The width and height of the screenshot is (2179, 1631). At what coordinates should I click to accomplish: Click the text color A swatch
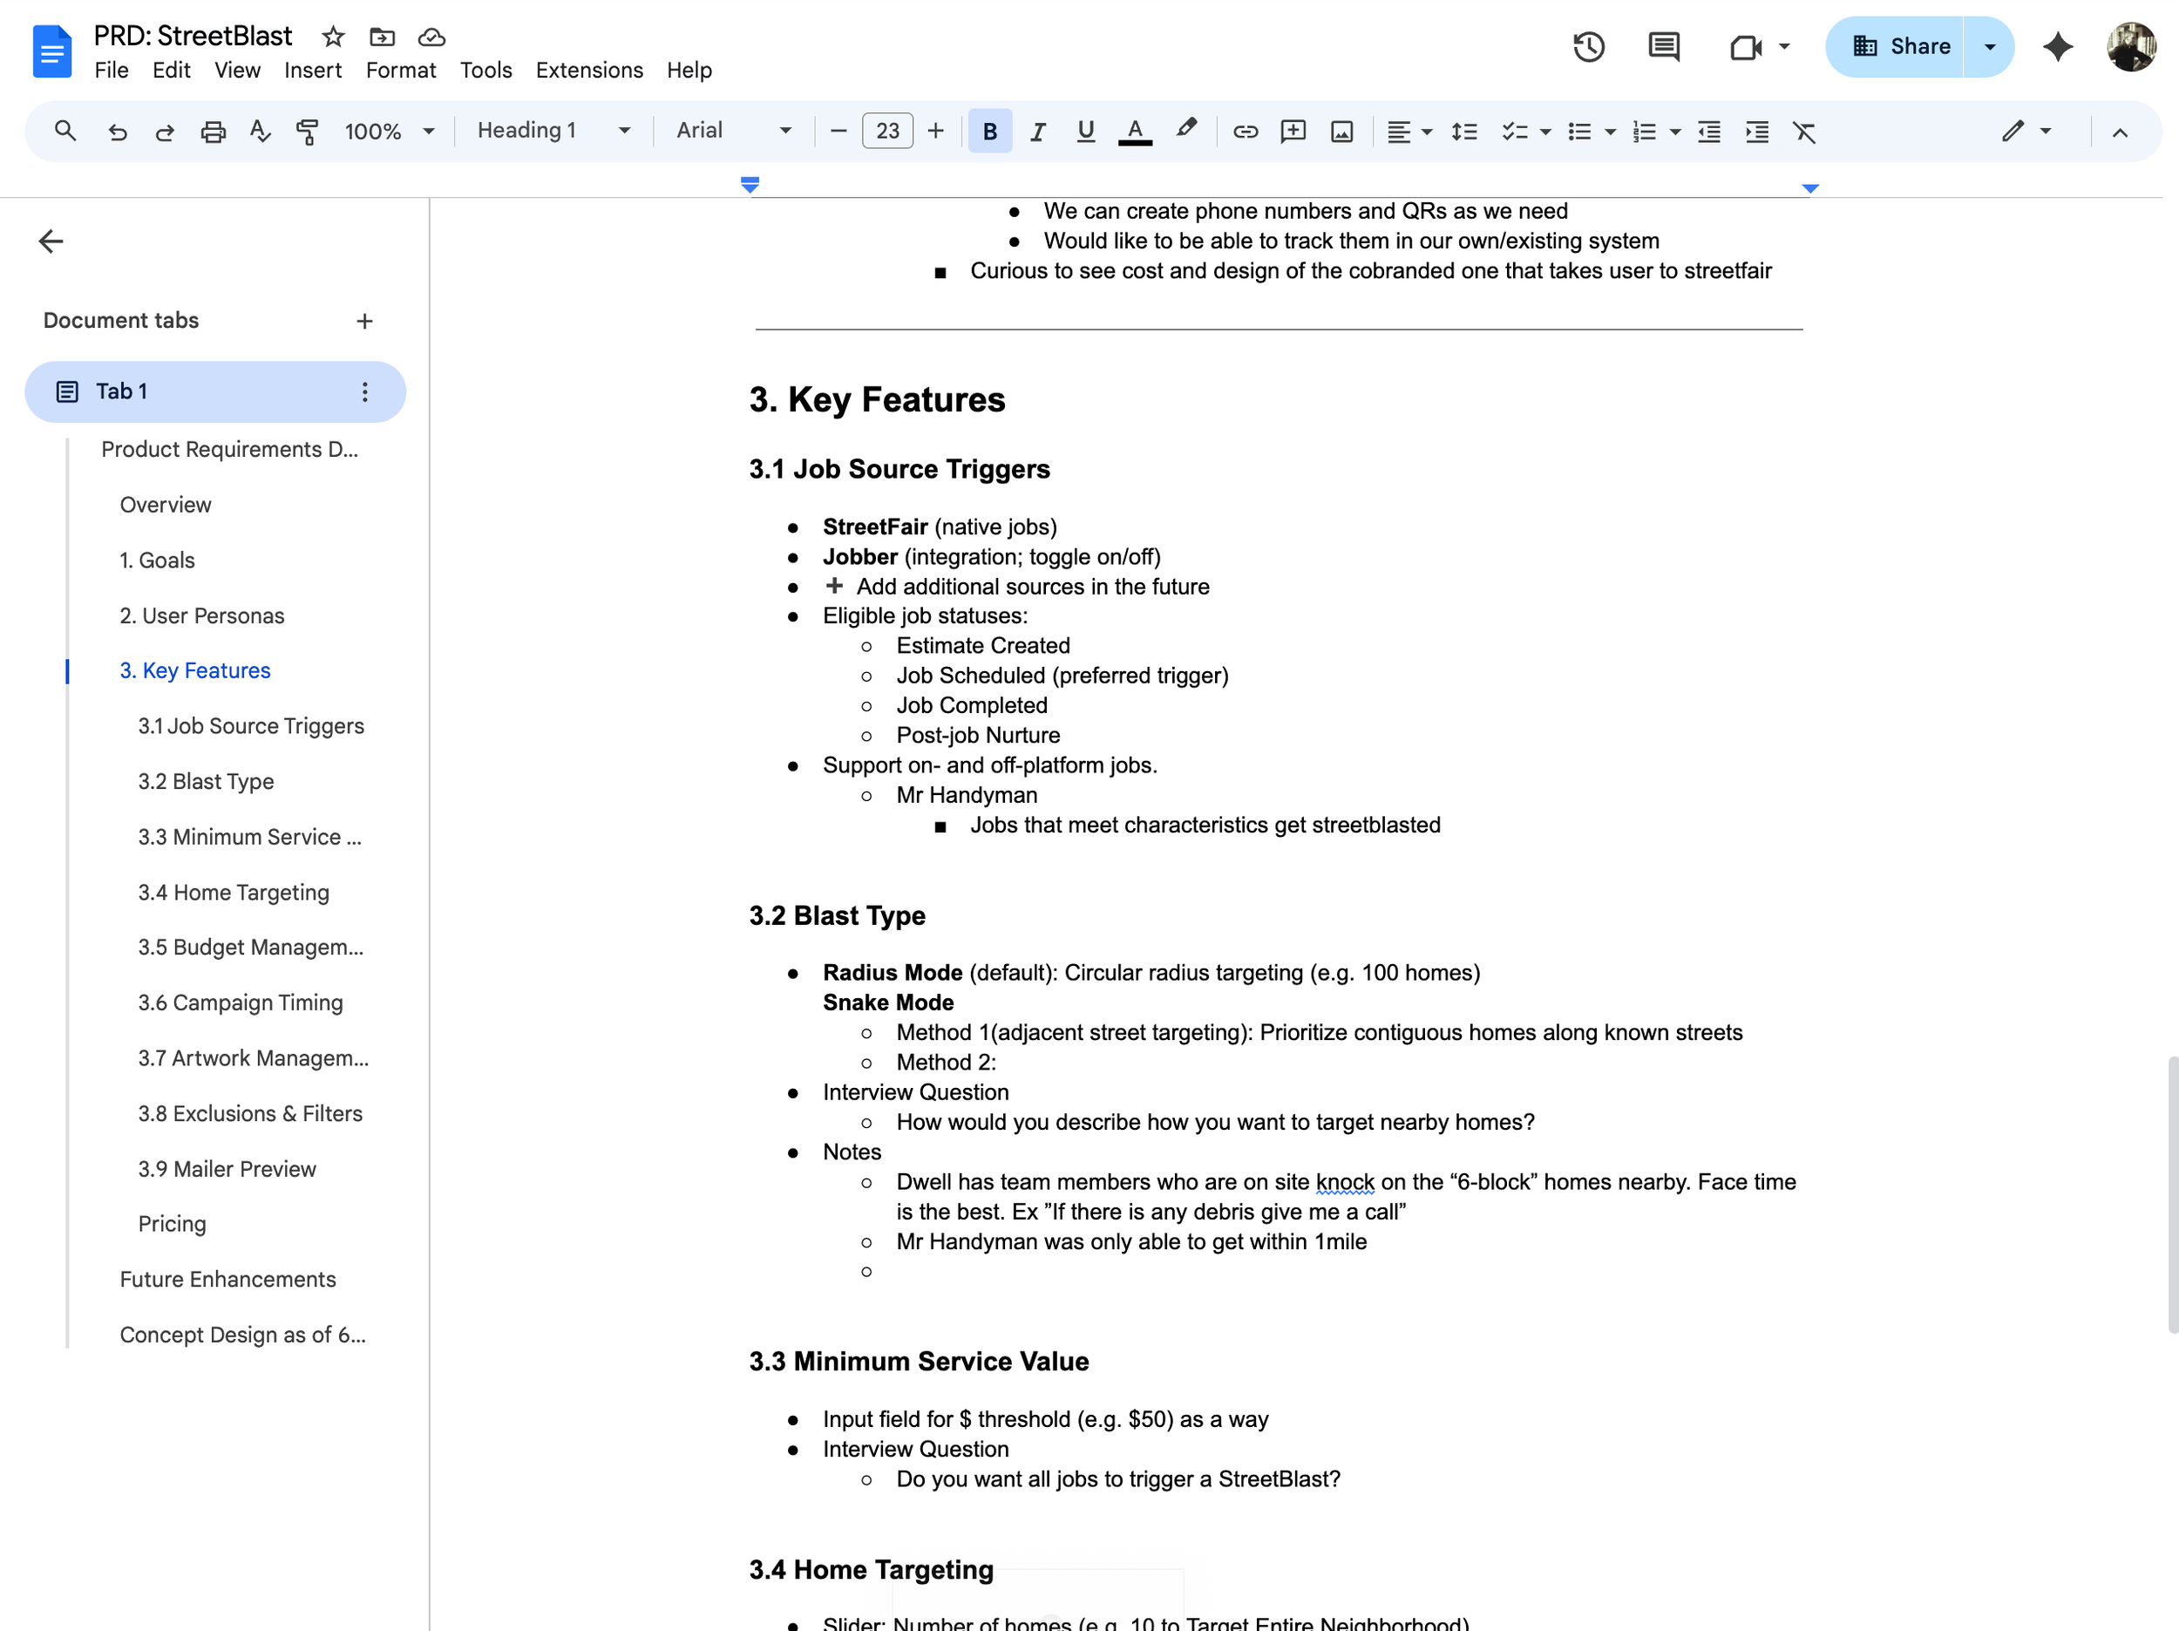[x=1135, y=131]
